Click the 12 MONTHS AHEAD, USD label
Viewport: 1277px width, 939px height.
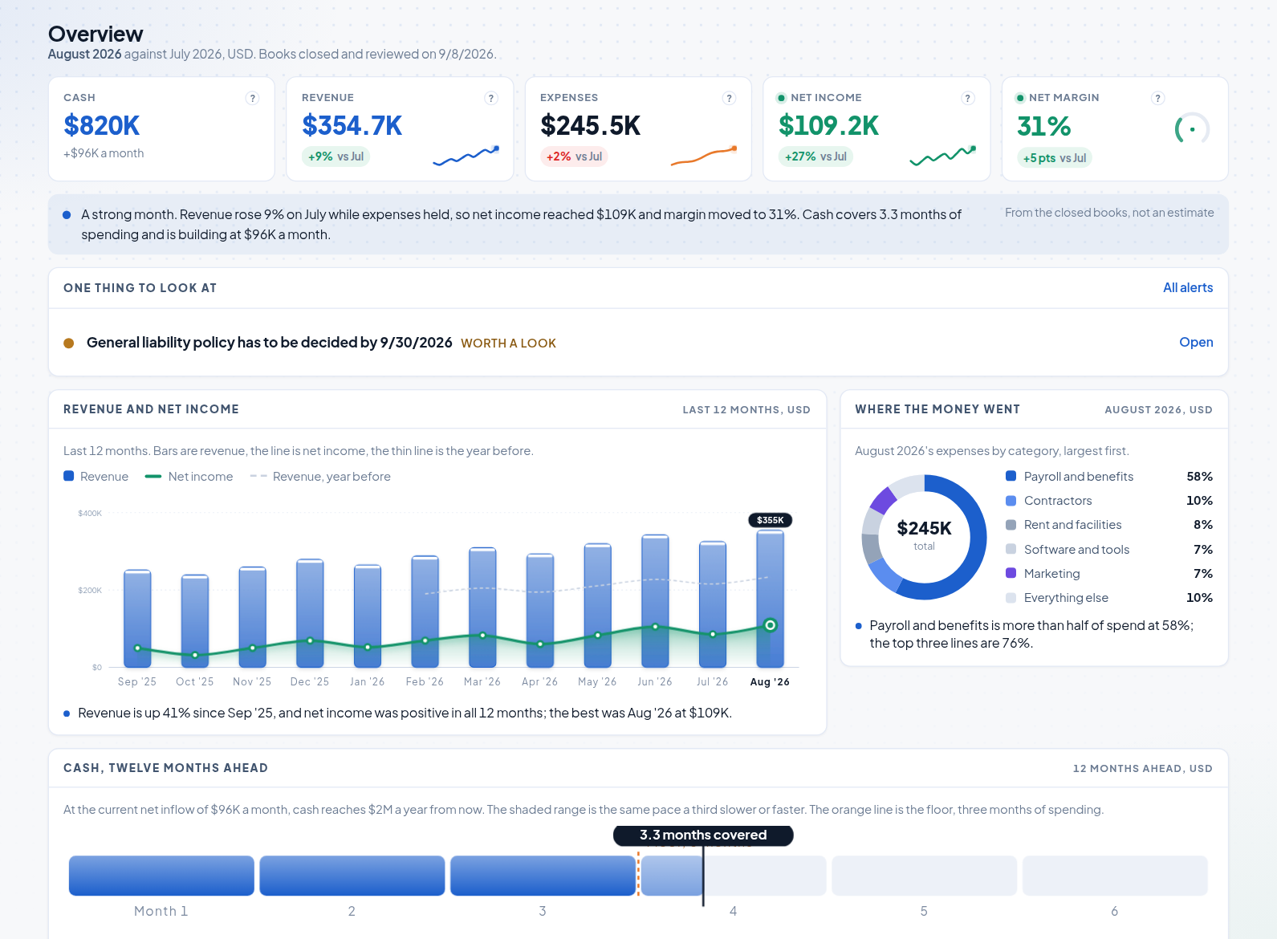click(x=1143, y=769)
